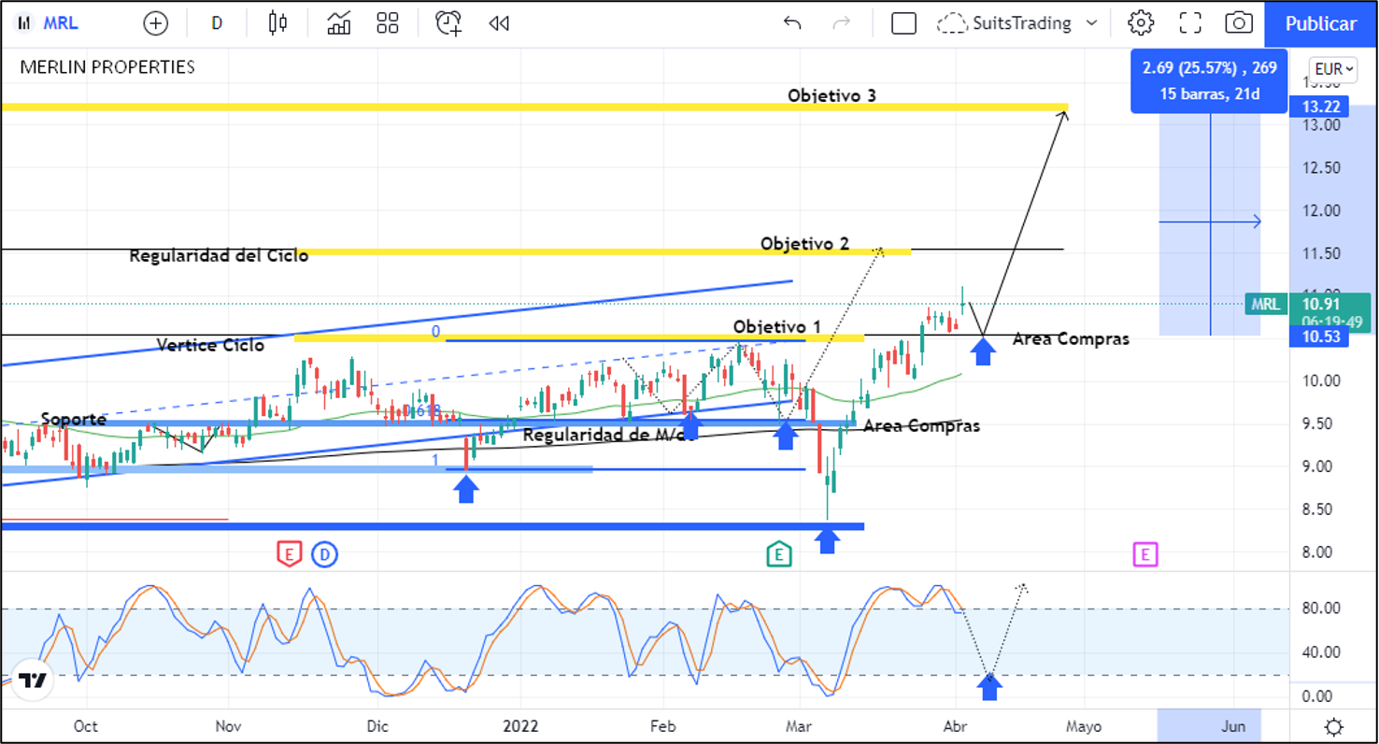Open indicator templates grid

(x=388, y=23)
